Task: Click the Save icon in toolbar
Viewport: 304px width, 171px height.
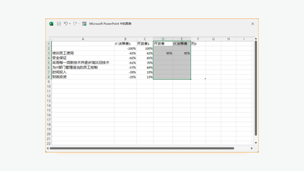Action: 59,24
